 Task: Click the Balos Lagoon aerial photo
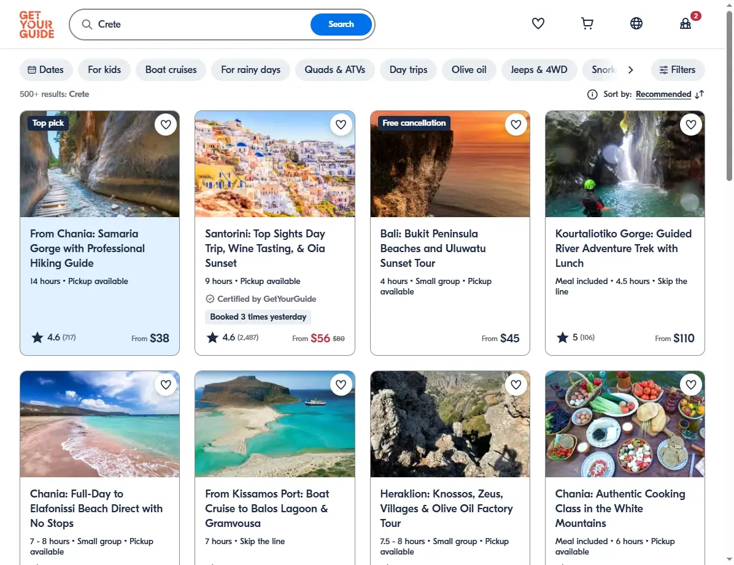(x=275, y=424)
